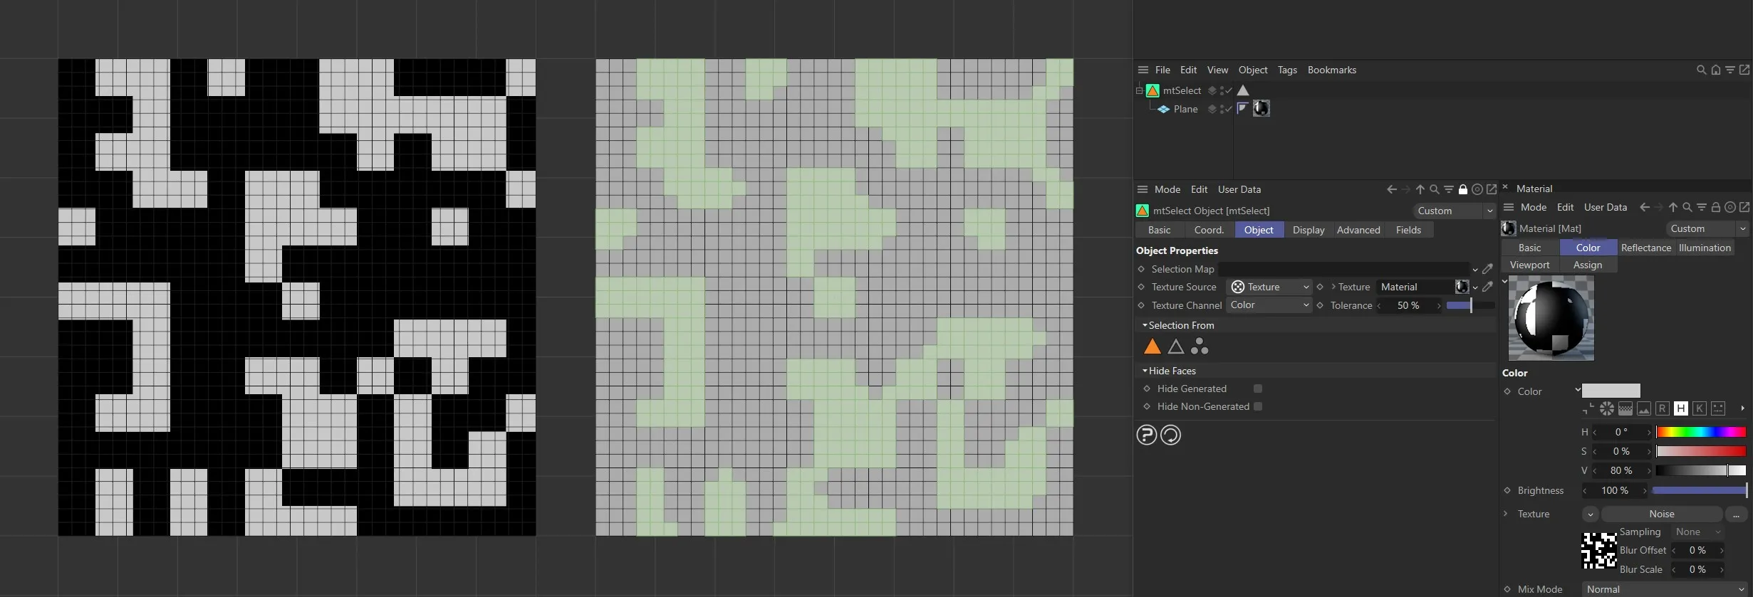1753x597 pixels.
Task: Open Material Custom layout dropdown
Action: pyautogui.click(x=1707, y=228)
